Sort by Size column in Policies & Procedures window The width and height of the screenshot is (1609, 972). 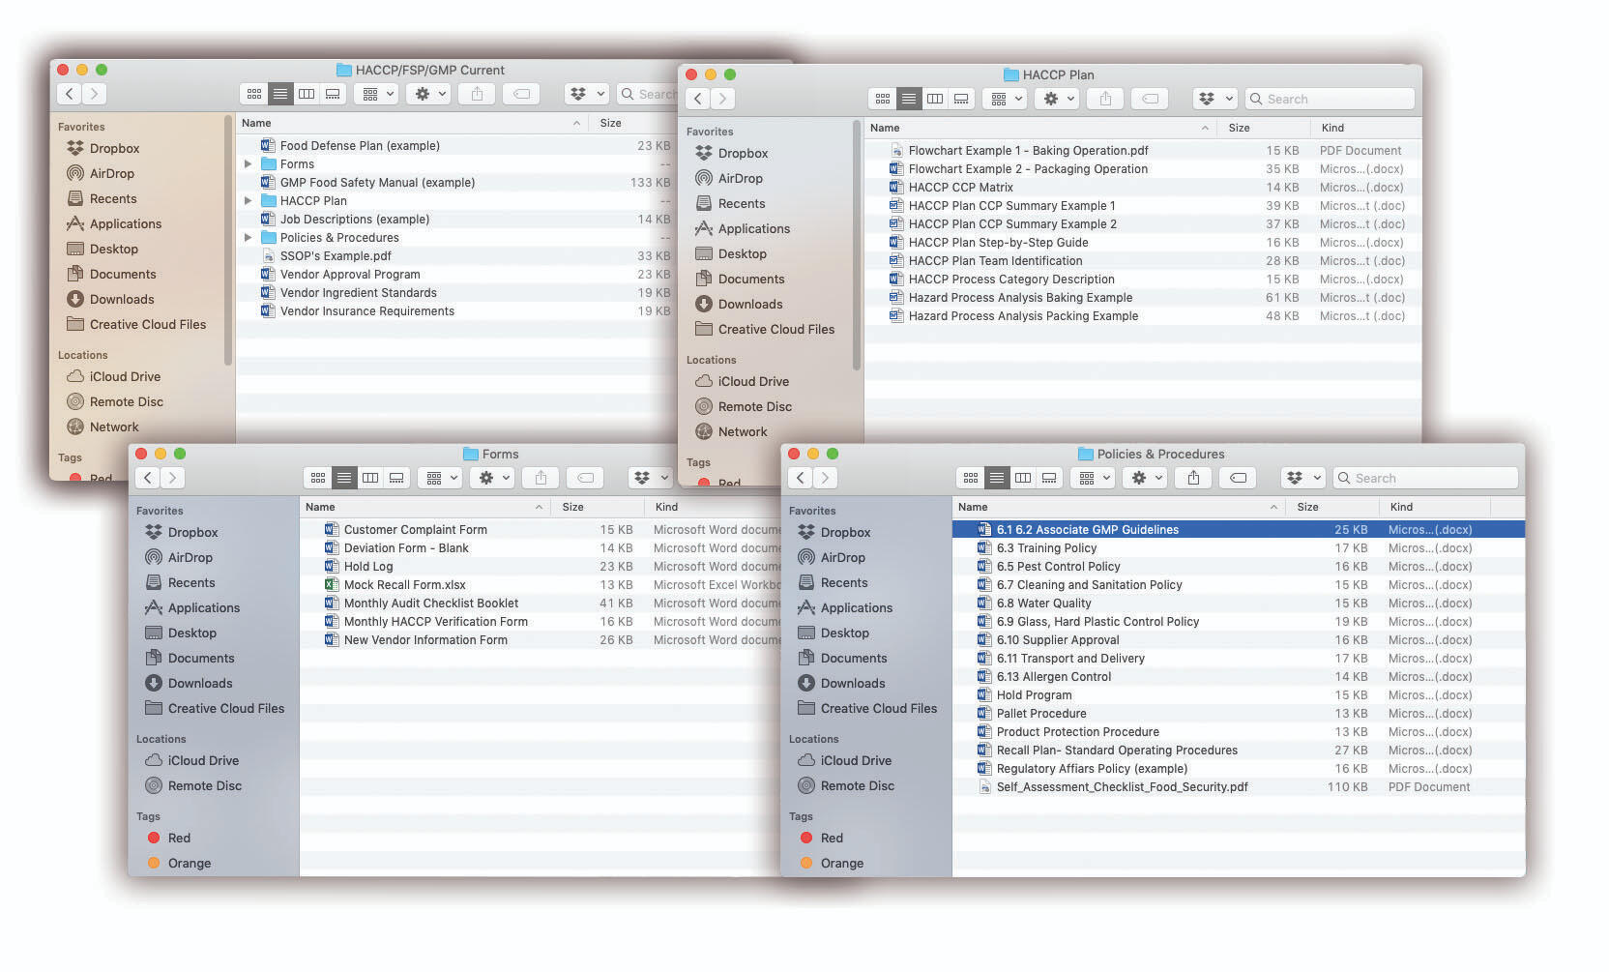1307,507
